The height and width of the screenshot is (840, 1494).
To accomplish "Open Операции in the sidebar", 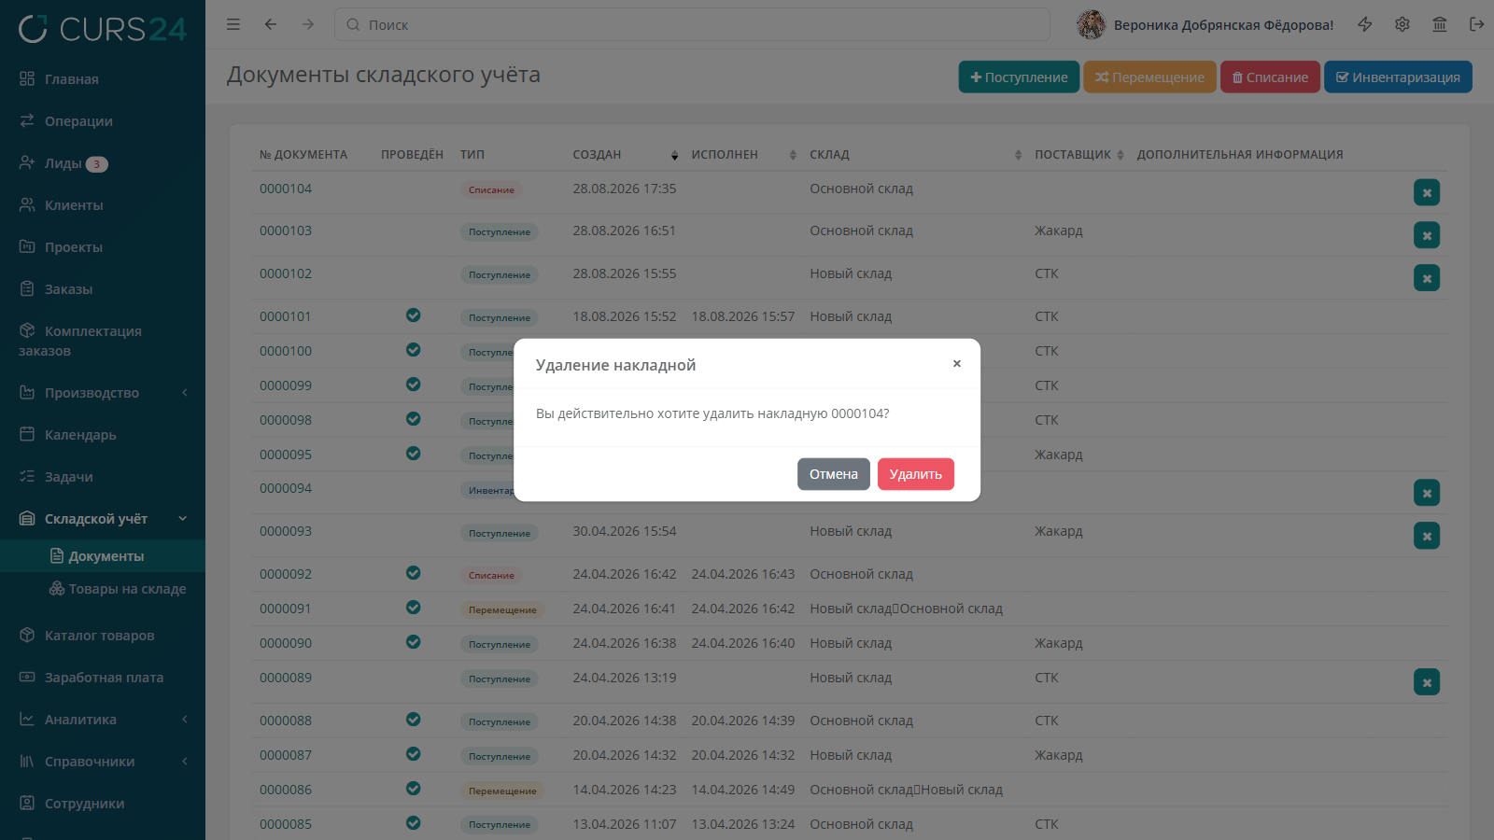I will [103, 121].
